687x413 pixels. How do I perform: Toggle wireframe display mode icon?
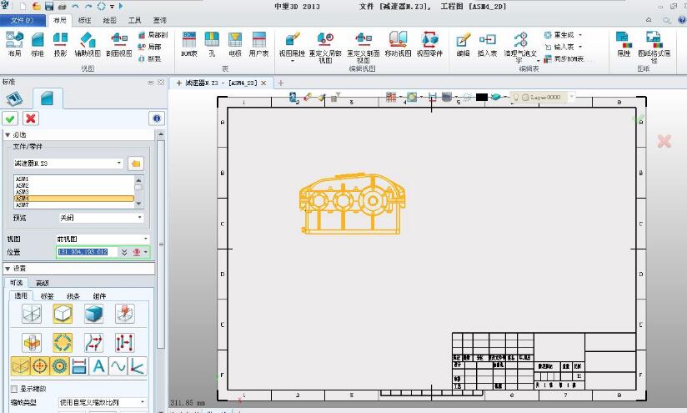[x=32, y=314]
